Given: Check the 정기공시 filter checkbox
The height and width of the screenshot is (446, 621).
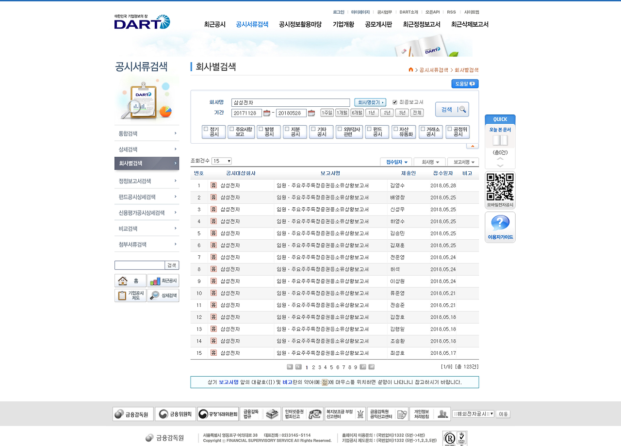Looking at the screenshot, I should (206, 129).
